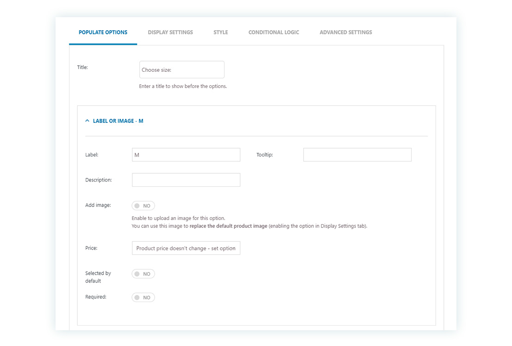Click the Label field containing M
The width and height of the screenshot is (512, 346).
coord(186,154)
